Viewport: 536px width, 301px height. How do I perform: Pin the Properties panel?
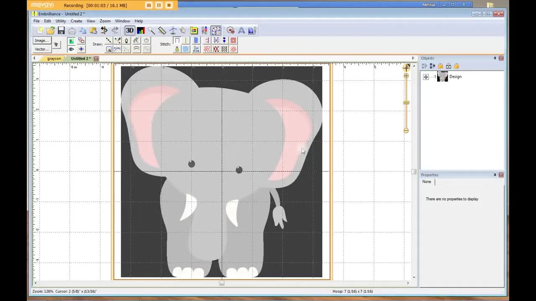tap(495, 175)
